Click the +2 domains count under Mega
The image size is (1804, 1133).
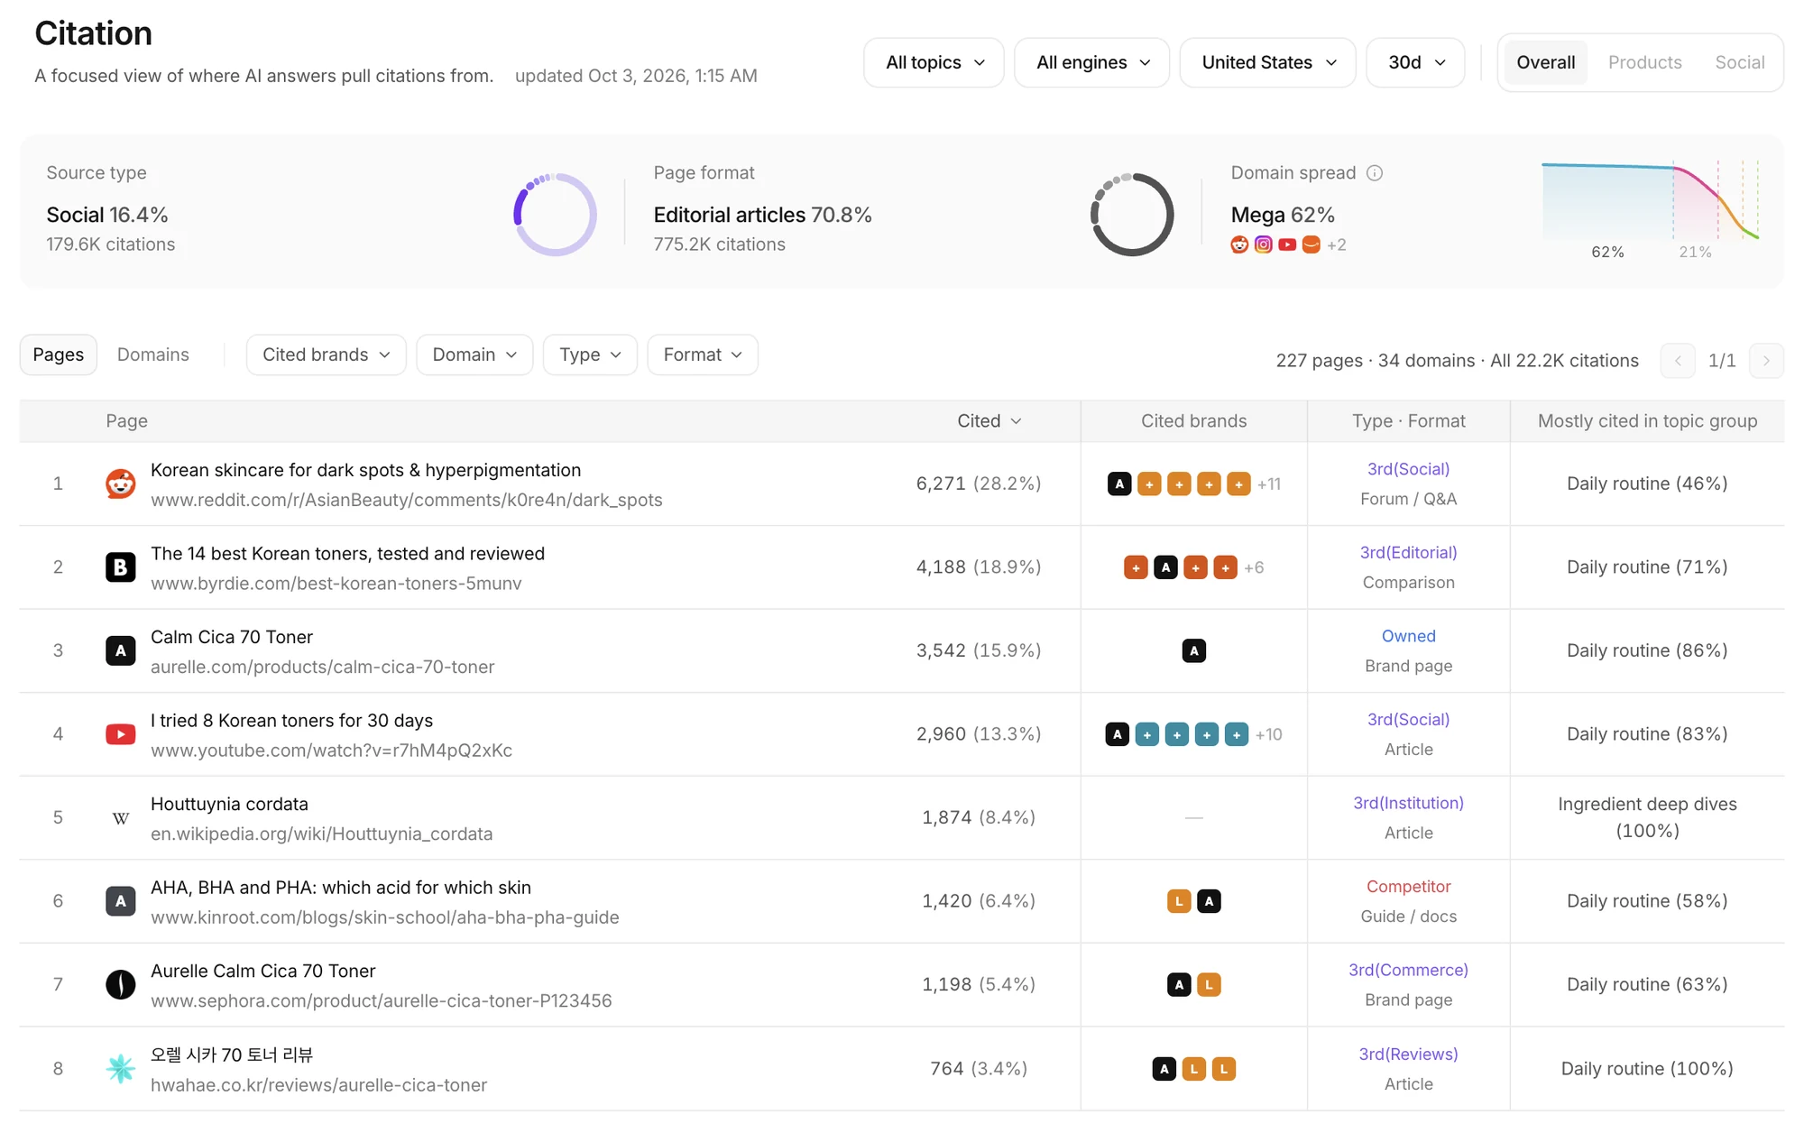click(1336, 244)
